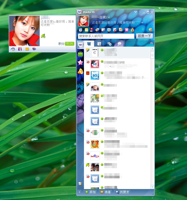This screenshot has height=200, width=187.
Task: Switch to the groups tab
Action: [99, 44]
